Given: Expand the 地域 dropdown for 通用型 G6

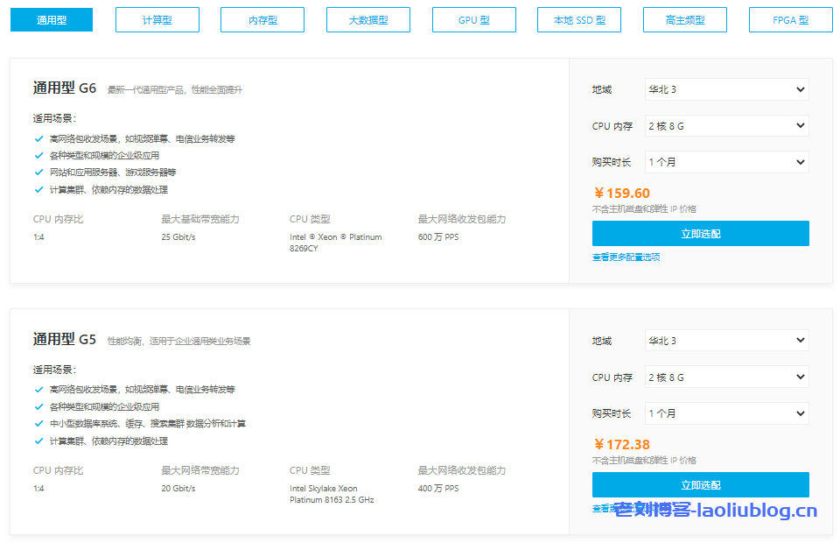Looking at the screenshot, I should [x=726, y=89].
